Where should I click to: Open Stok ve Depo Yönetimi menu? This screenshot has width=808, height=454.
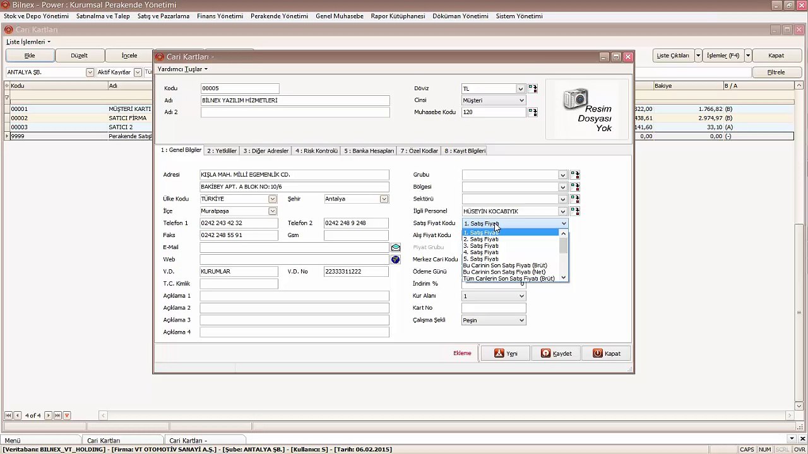pos(36,16)
